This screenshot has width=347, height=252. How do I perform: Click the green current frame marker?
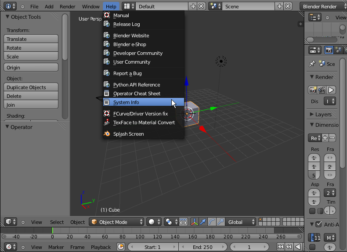coord(52,230)
